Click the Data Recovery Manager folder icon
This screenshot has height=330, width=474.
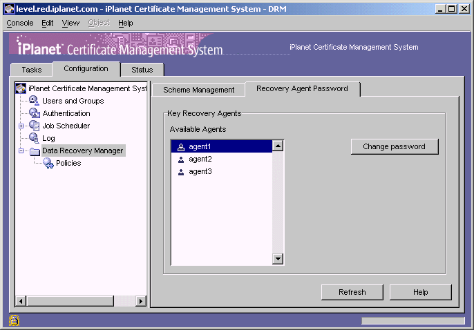tap(35, 151)
